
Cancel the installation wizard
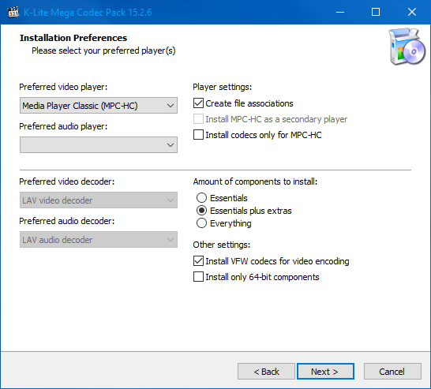click(x=392, y=372)
